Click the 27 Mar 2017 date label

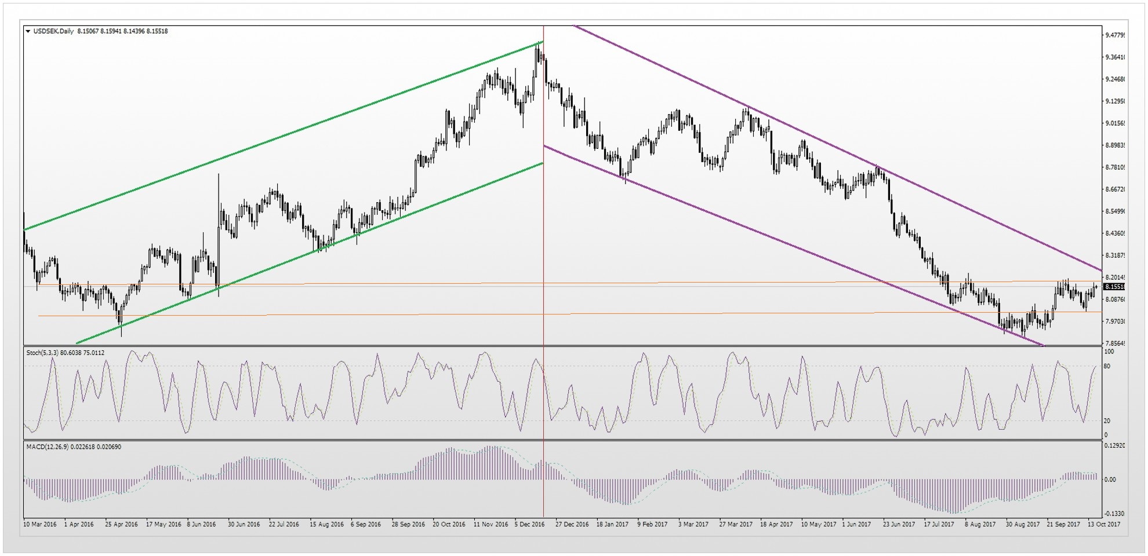click(736, 524)
